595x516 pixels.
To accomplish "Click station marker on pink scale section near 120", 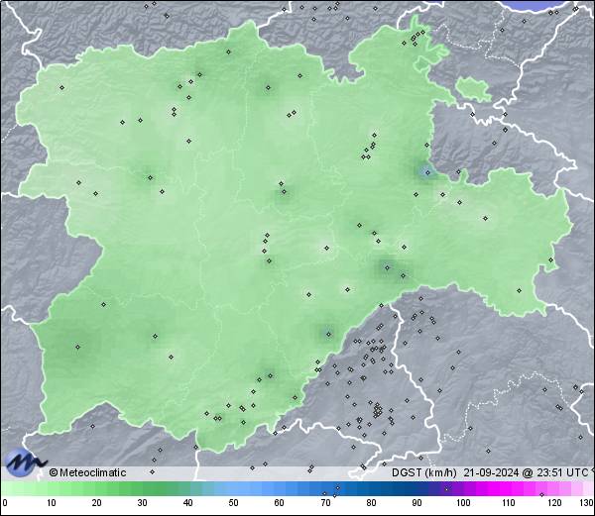I will click(541, 494).
